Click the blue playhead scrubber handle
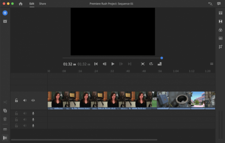The image size is (225, 143). pos(162,58)
